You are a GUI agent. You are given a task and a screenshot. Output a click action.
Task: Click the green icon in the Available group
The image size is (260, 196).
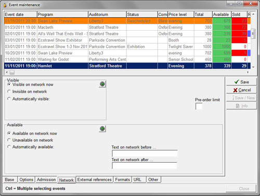tap(102, 129)
